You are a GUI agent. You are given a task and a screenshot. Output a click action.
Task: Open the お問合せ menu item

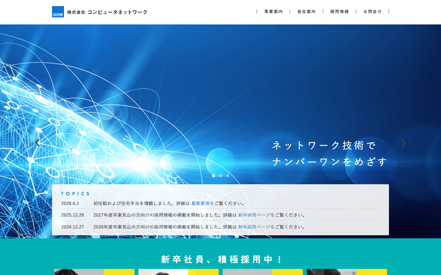373,12
